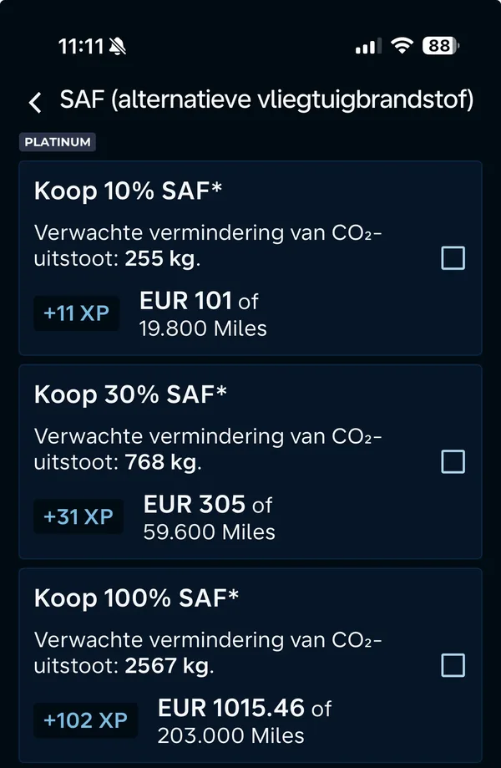This screenshot has height=768, width=501.
Task: Tap the +11 XP badge
Action: click(77, 313)
